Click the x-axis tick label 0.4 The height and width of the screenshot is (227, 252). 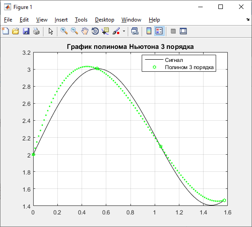pyautogui.click(x=82, y=213)
